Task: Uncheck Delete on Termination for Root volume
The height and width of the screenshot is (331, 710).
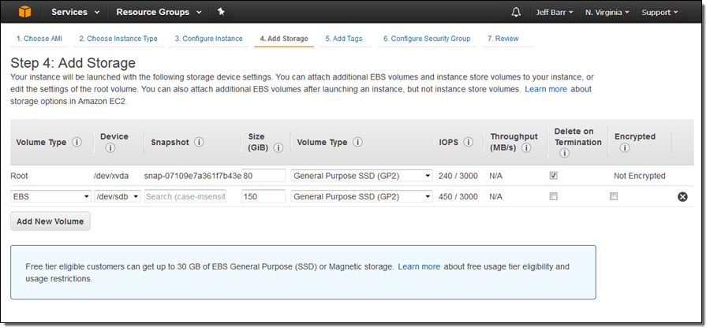Action: 554,176
